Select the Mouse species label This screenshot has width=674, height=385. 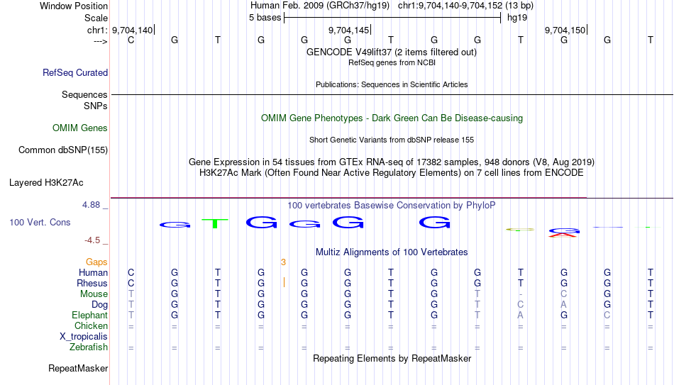(94, 294)
